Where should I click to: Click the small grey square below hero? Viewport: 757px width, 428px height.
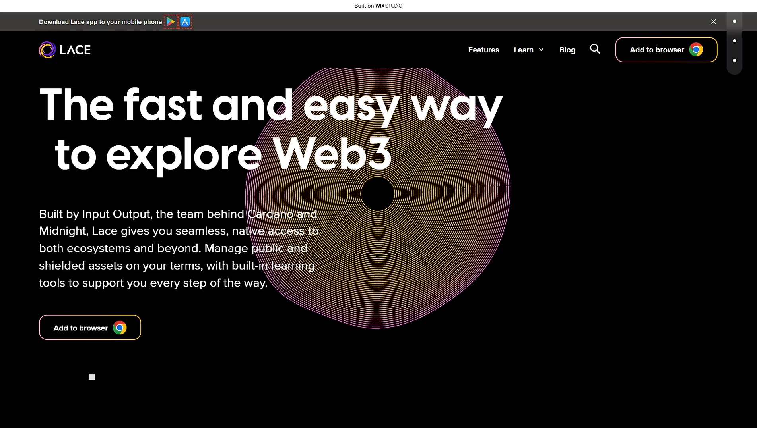(x=92, y=377)
